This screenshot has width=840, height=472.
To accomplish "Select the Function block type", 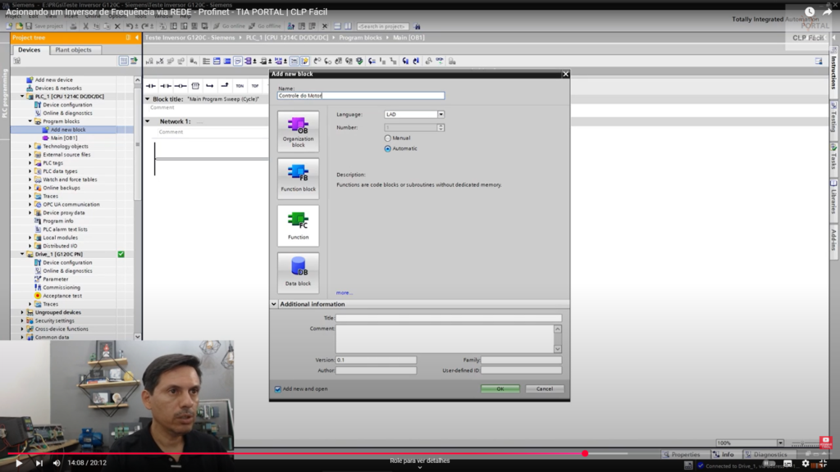I will [298, 178].
